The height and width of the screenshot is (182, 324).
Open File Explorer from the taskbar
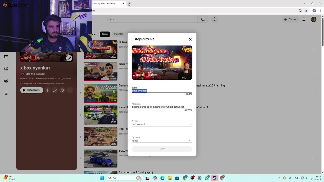click(170, 178)
